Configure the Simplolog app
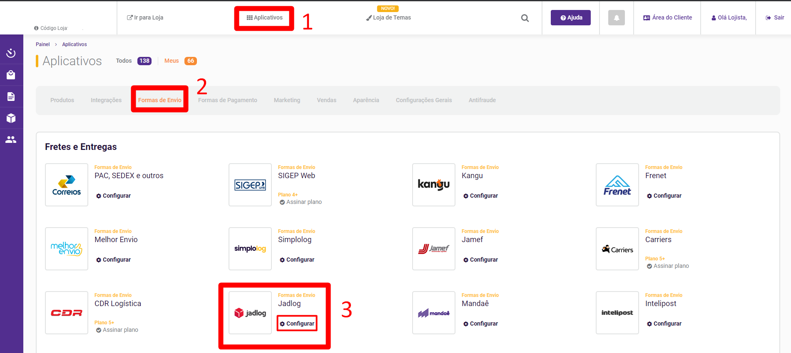The image size is (791, 353). click(x=297, y=260)
